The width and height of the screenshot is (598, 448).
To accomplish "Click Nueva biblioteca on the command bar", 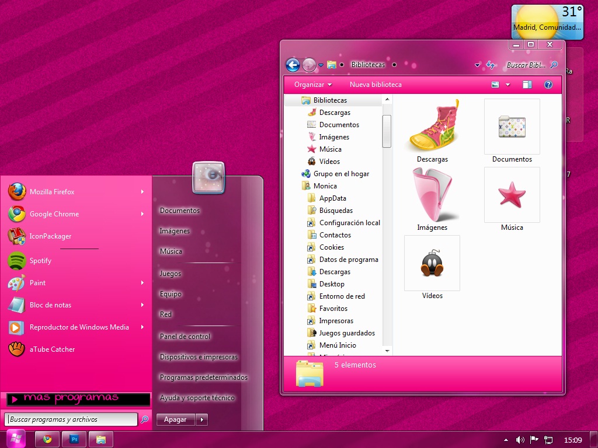I will click(375, 84).
